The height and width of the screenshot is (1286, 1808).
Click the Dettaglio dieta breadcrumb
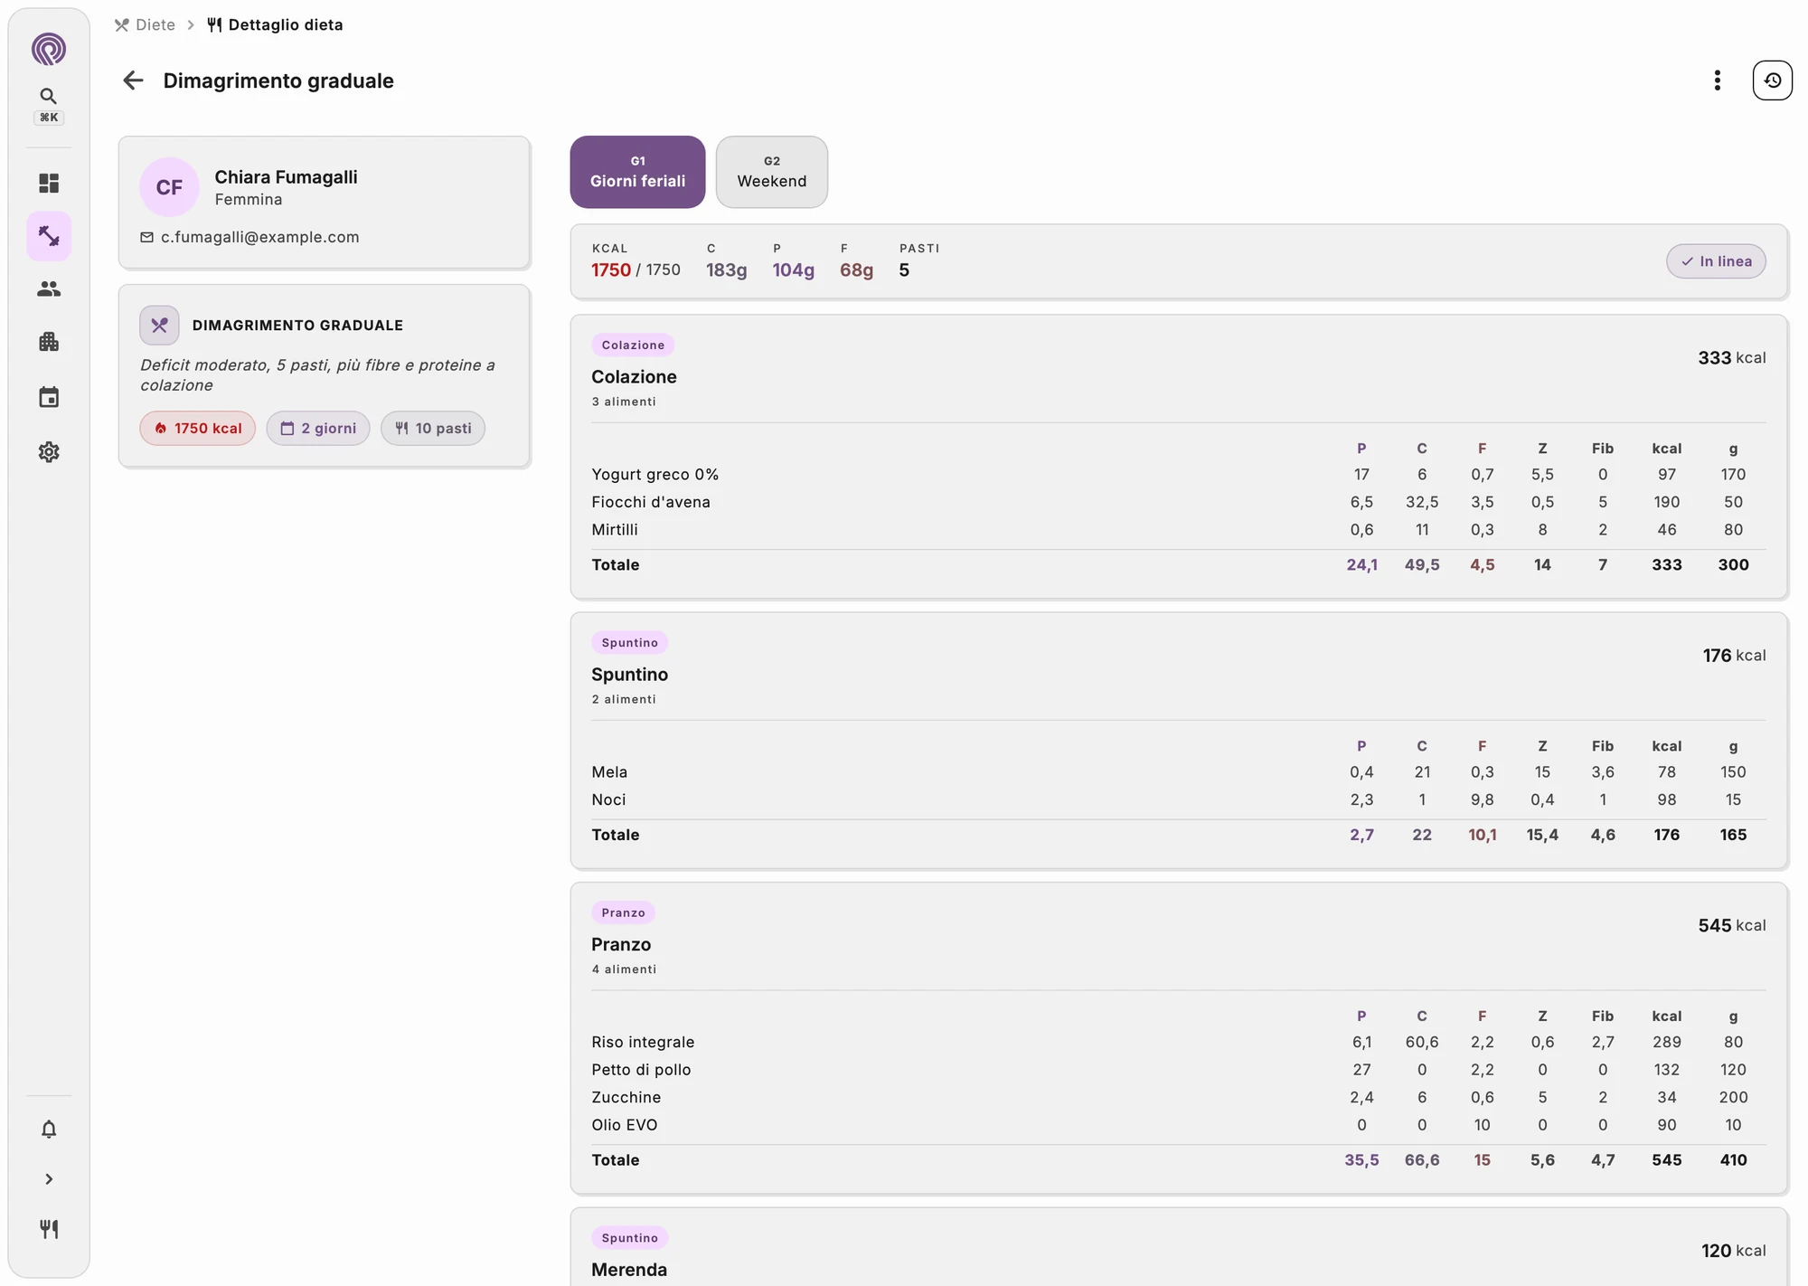click(276, 24)
